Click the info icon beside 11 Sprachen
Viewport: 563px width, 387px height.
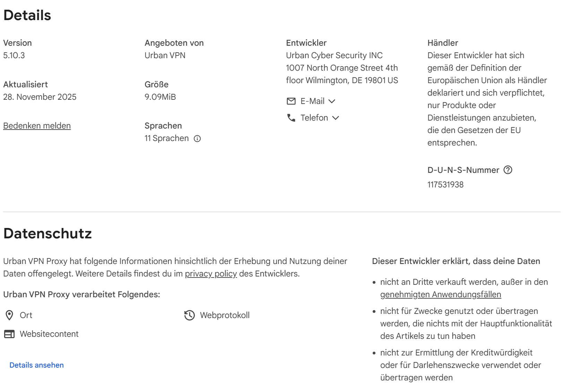point(197,139)
